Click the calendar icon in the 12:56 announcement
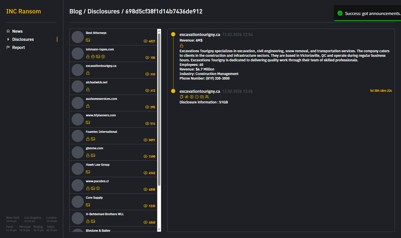The width and height of the screenshot is (401, 238). click(202, 97)
